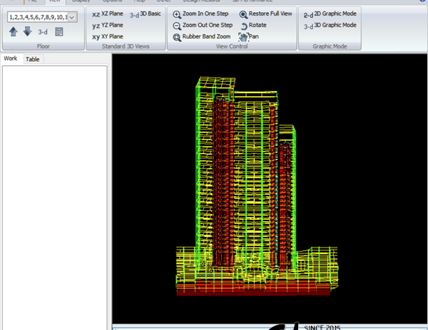Select the XY Plane view
Screen dimensions: 428x330
pos(108,36)
